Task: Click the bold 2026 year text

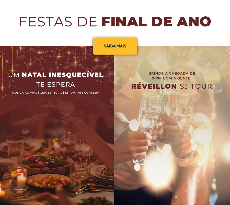Action: point(157,78)
